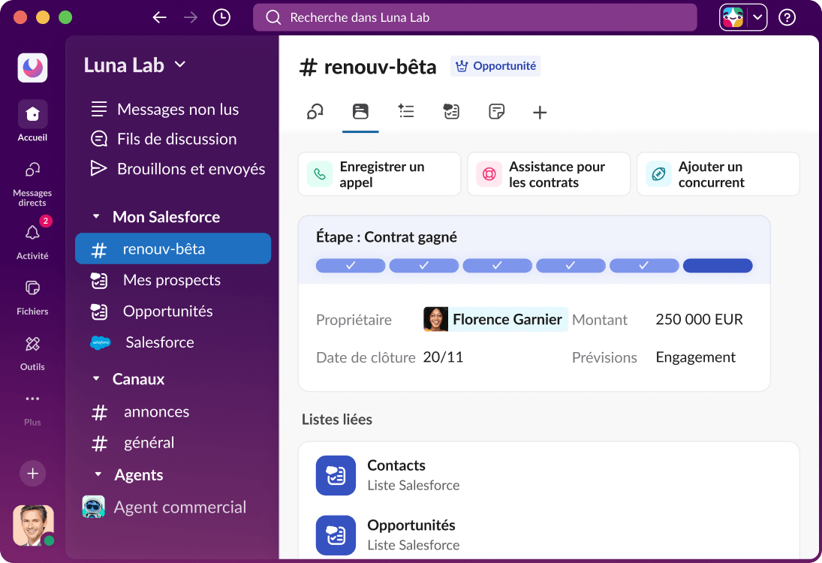Image resolution: width=822 pixels, height=563 pixels.
Task: Collapse the Mon Salesforce section
Action: pos(98,217)
